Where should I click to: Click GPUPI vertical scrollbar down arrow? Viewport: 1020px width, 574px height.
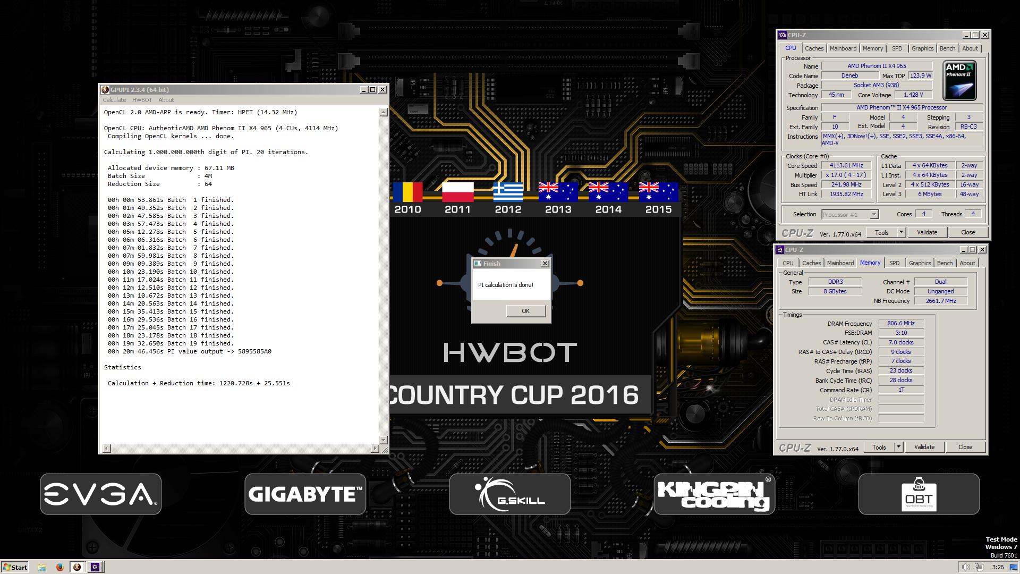pyautogui.click(x=384, y=440)
